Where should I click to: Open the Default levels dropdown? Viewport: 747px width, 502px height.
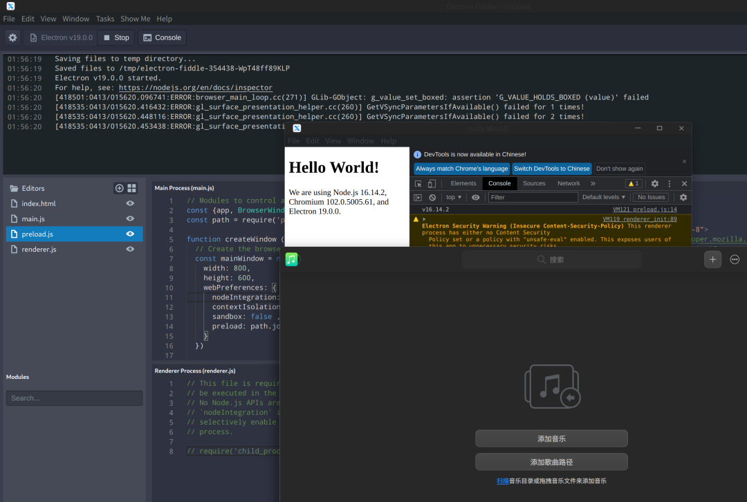pyautogui.click(x=604, y=197)
